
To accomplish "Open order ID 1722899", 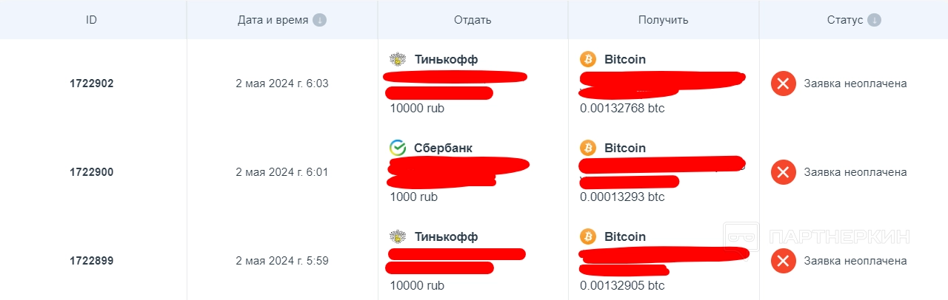I will (x=92, y=261).
